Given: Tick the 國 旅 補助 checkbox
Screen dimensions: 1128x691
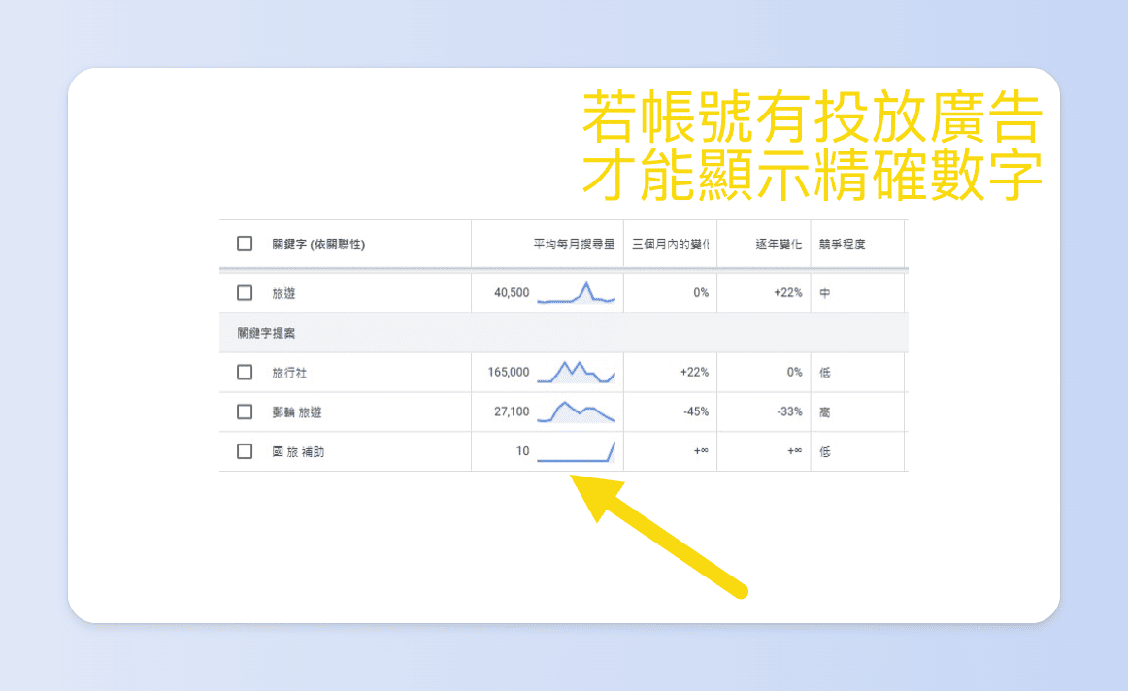Looking at the screenshot, I should coord(245,451).
